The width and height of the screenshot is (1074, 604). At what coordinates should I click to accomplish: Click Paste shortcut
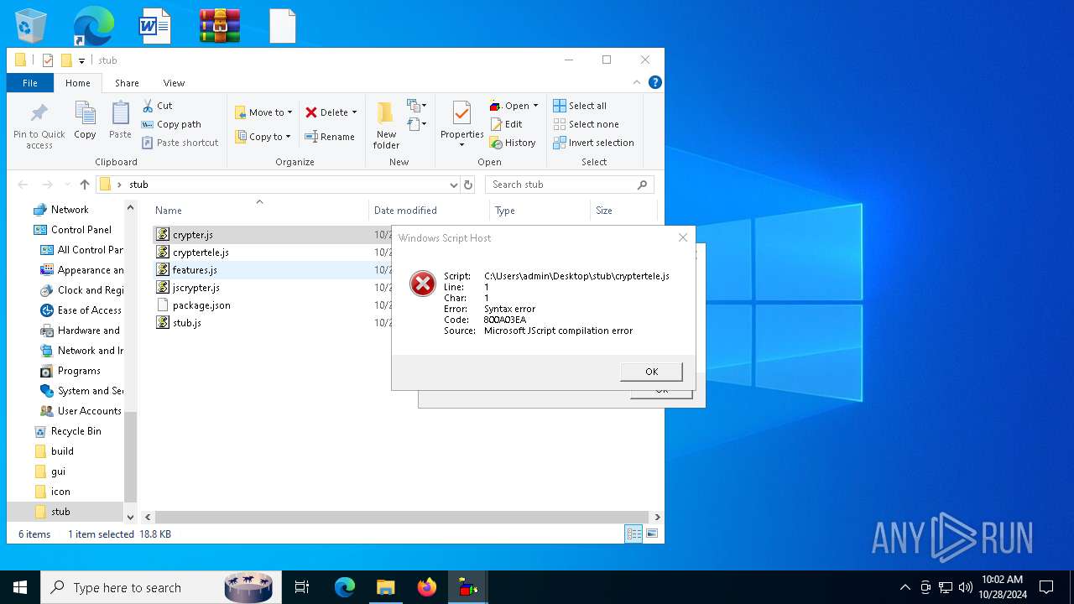click(x=180, y=143)
